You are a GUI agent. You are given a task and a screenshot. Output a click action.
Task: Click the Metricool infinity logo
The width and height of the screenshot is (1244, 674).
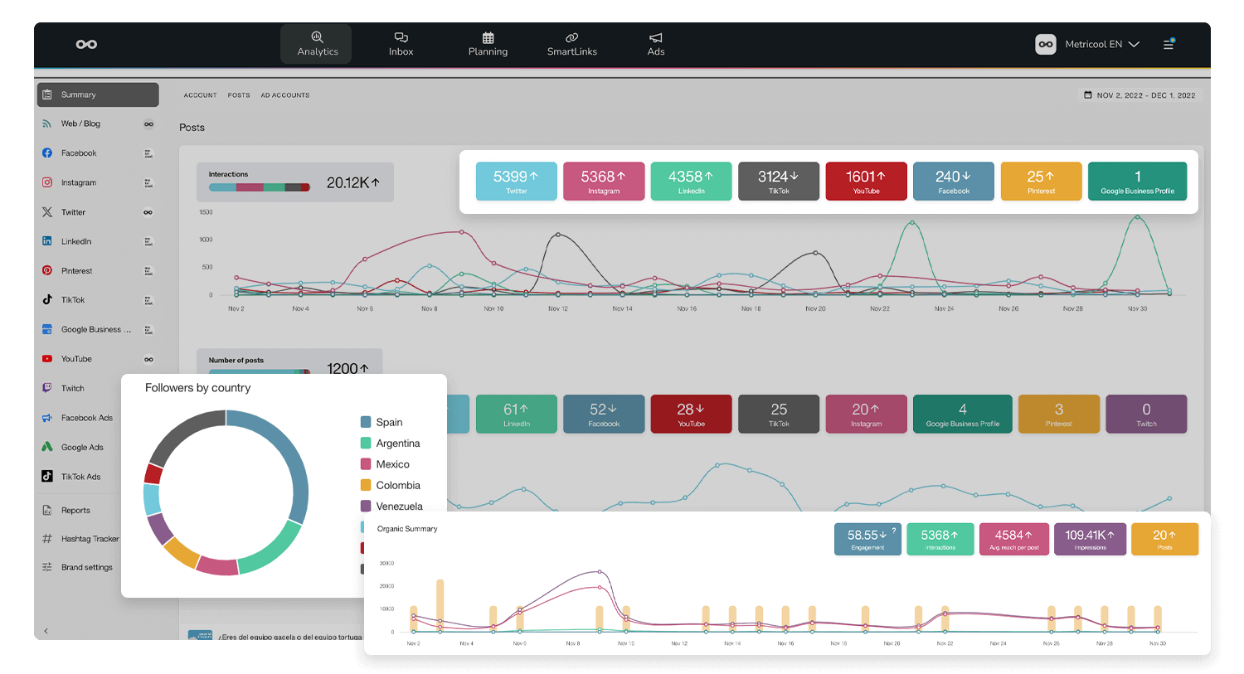coord(87,44)
